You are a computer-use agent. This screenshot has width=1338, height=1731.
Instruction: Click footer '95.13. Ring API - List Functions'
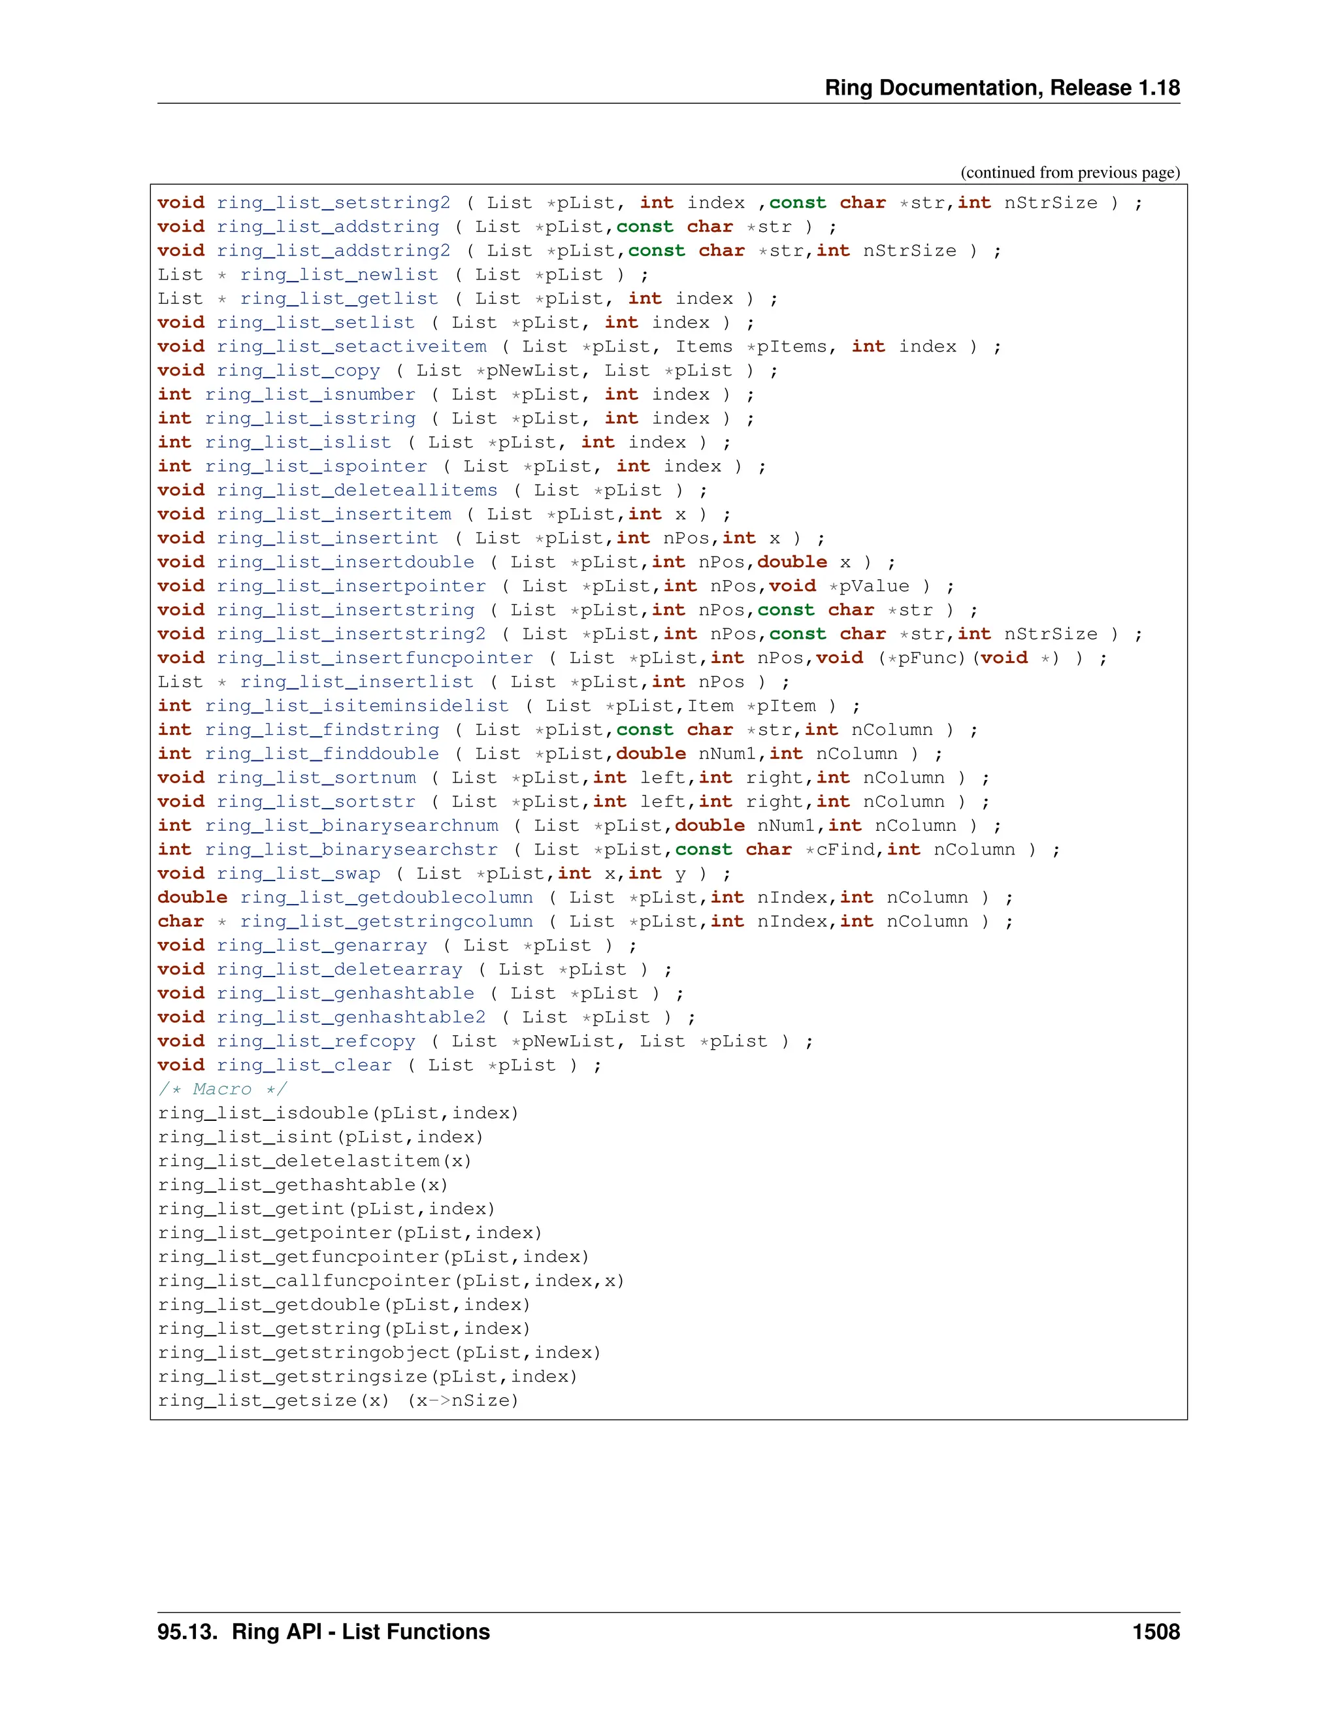(x=323, y=1633)
